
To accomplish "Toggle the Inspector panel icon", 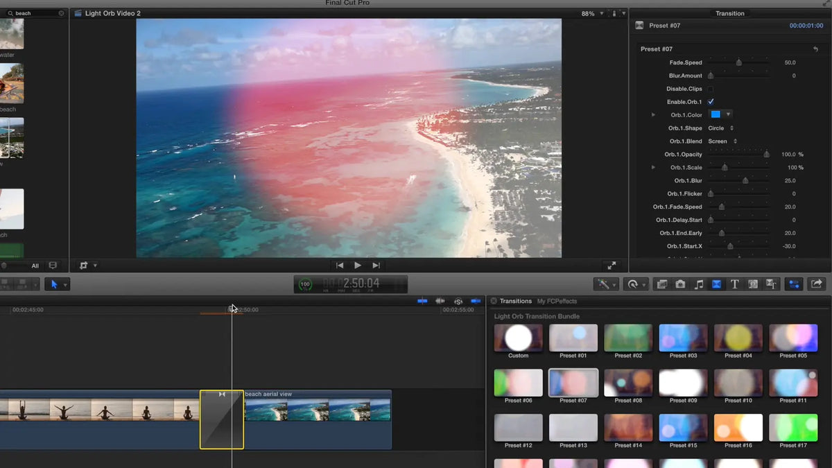I will (794, 284).
